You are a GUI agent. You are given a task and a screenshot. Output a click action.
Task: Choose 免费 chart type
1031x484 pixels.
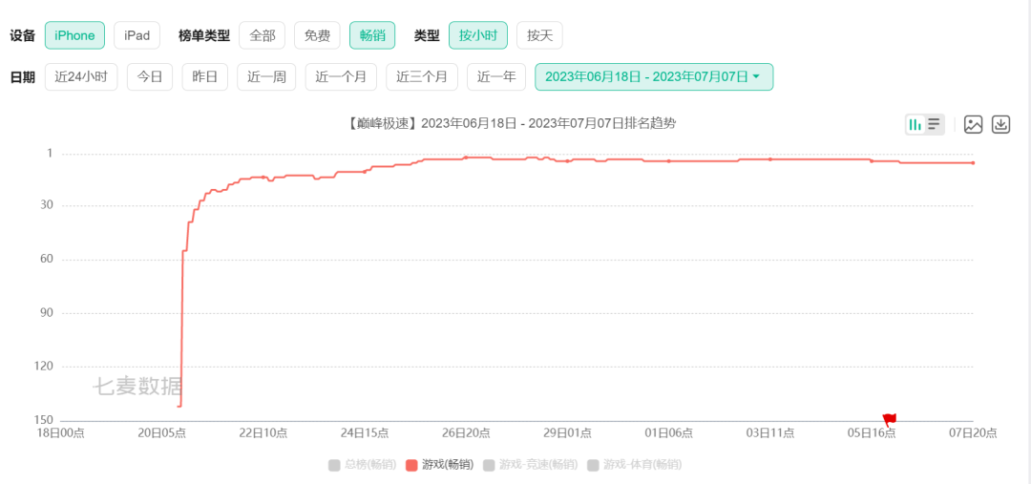(x=317, y=35)
